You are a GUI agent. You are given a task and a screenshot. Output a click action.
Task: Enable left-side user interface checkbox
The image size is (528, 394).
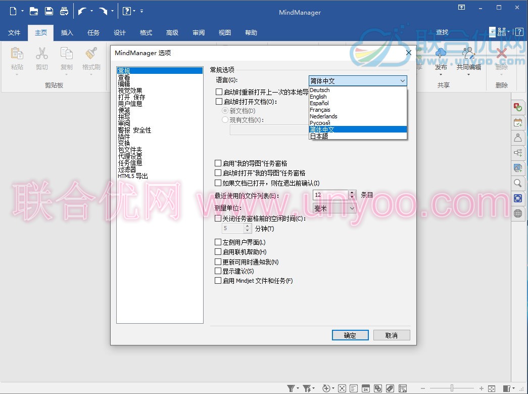[218, 242]
